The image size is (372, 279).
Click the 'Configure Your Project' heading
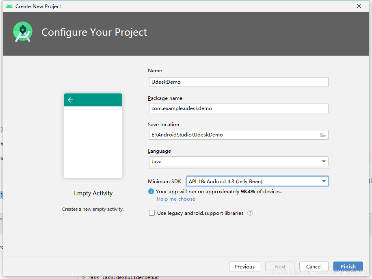pyautogui.click(x=94, y=32)
